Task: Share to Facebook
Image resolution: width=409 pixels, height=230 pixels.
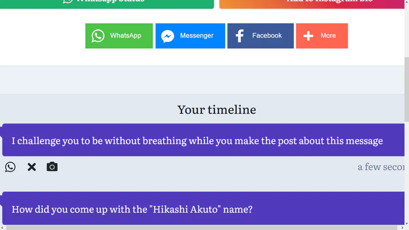Action: 260,36
